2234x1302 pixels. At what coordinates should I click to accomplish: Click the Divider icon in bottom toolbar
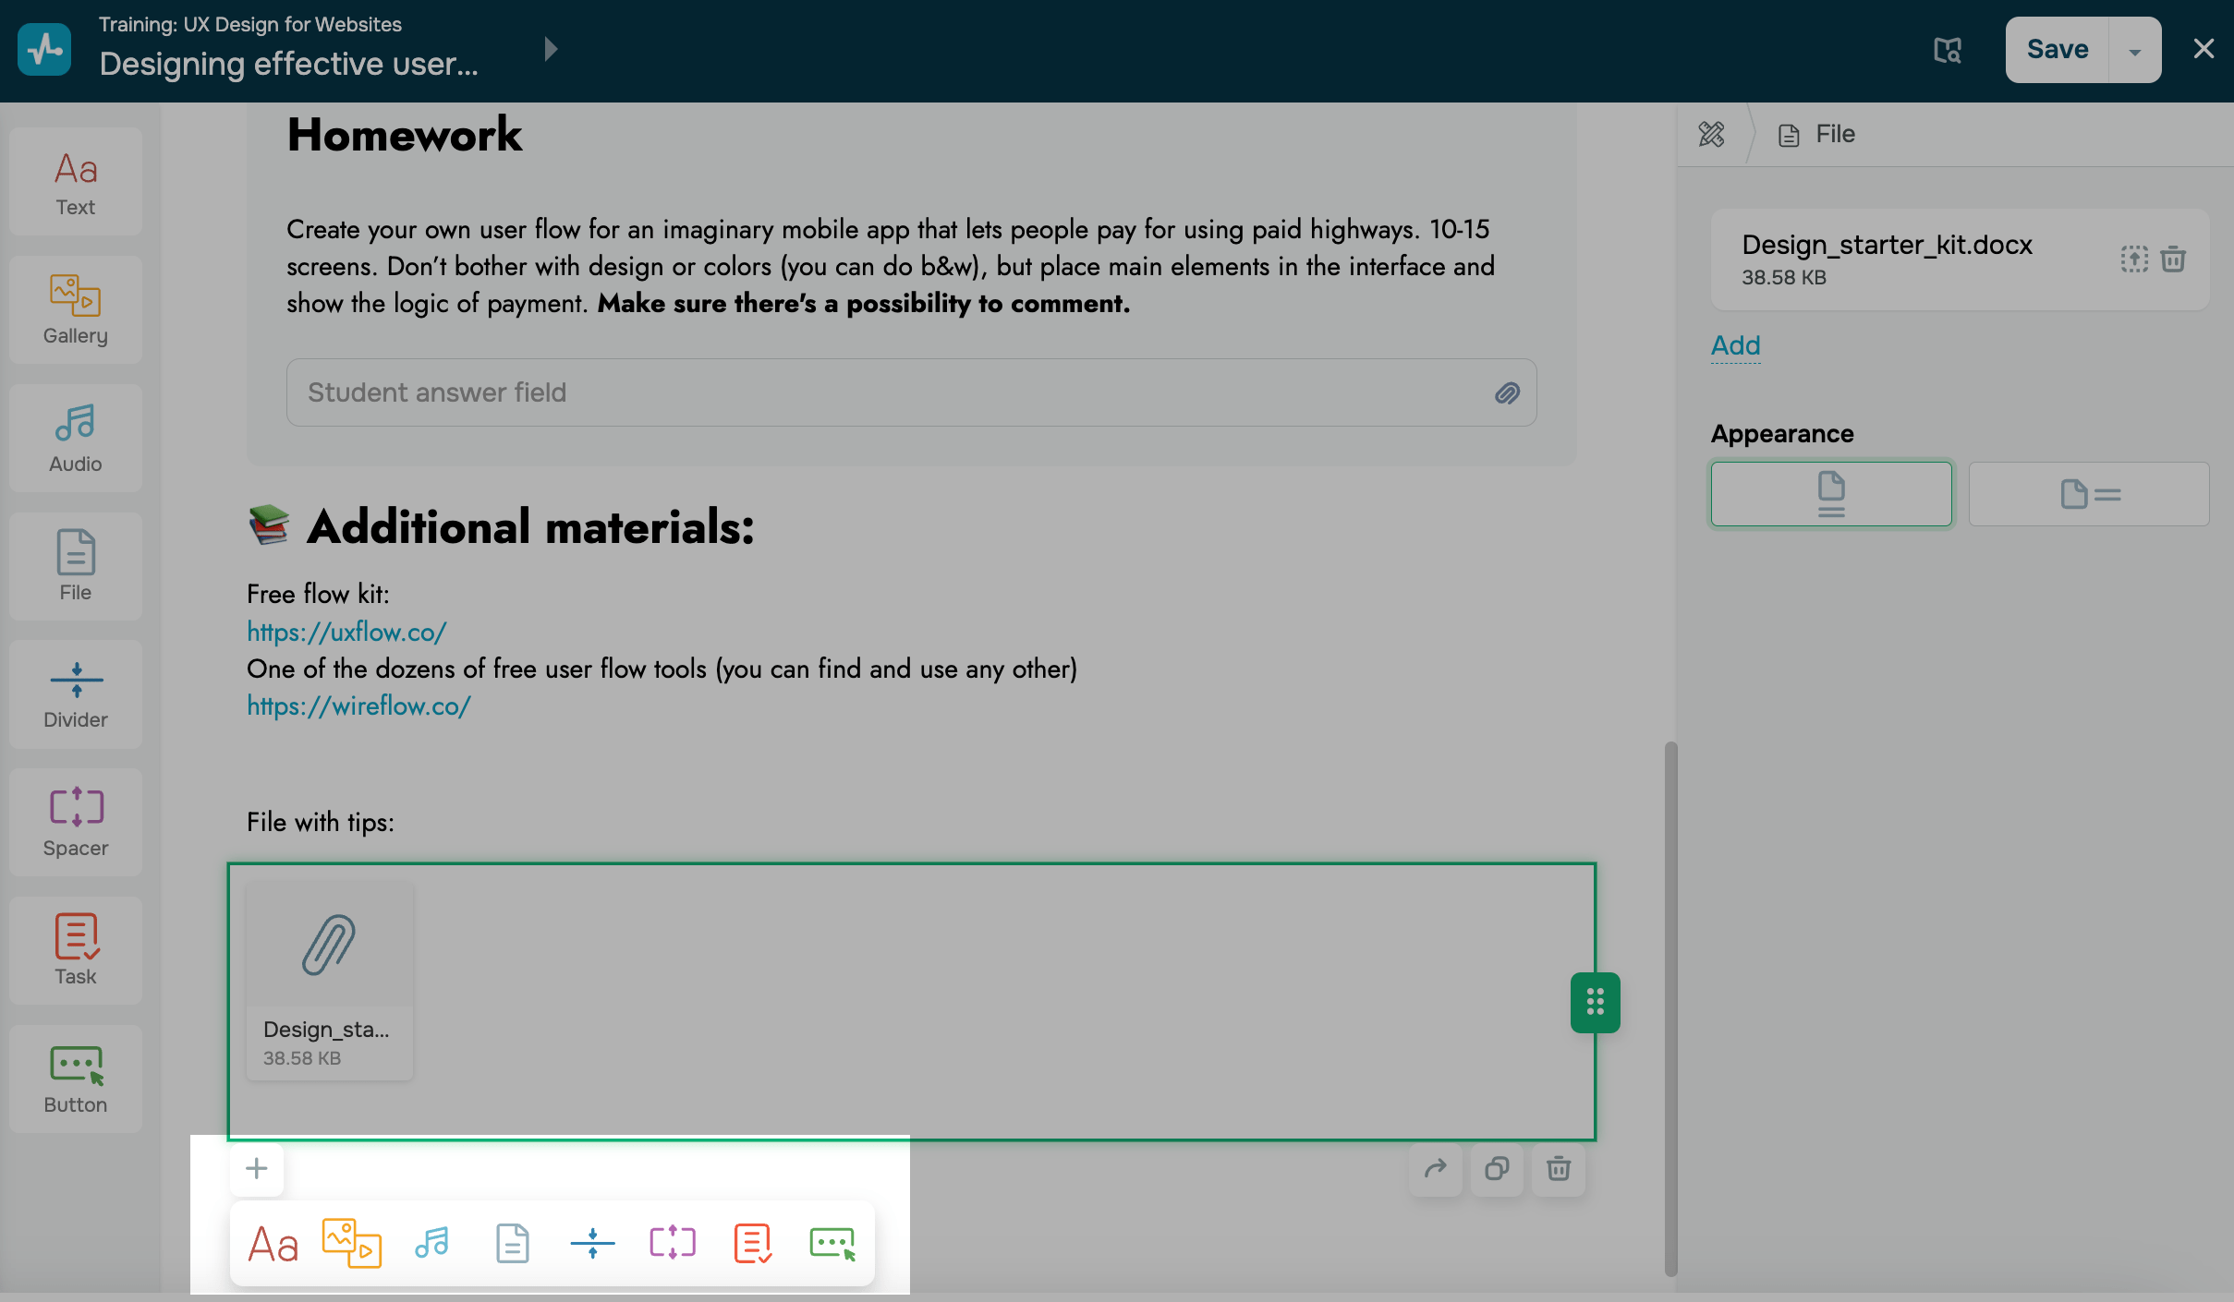click(x=592, y=1243)
